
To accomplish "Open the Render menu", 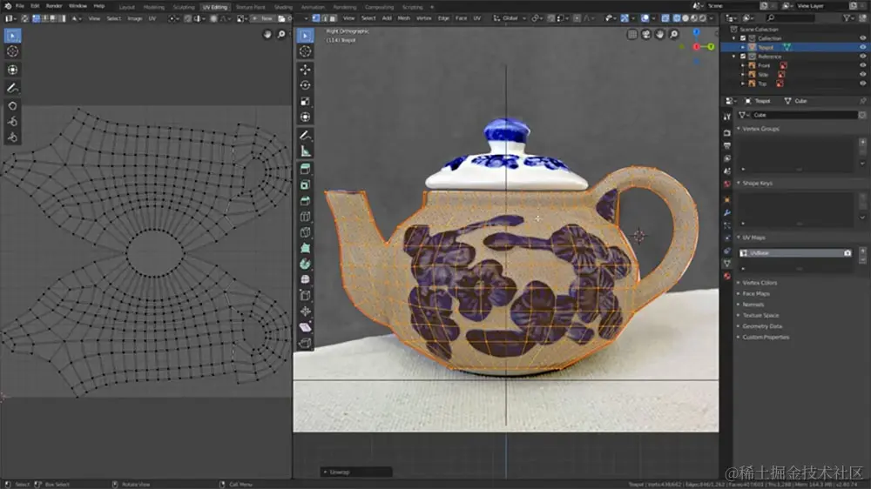I will pyautogui.click(x=54, y=6).
